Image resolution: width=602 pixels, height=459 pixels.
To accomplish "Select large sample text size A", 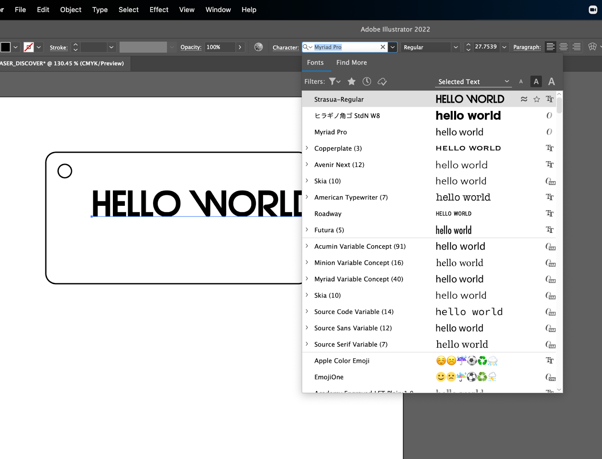I will click(552, 81).
